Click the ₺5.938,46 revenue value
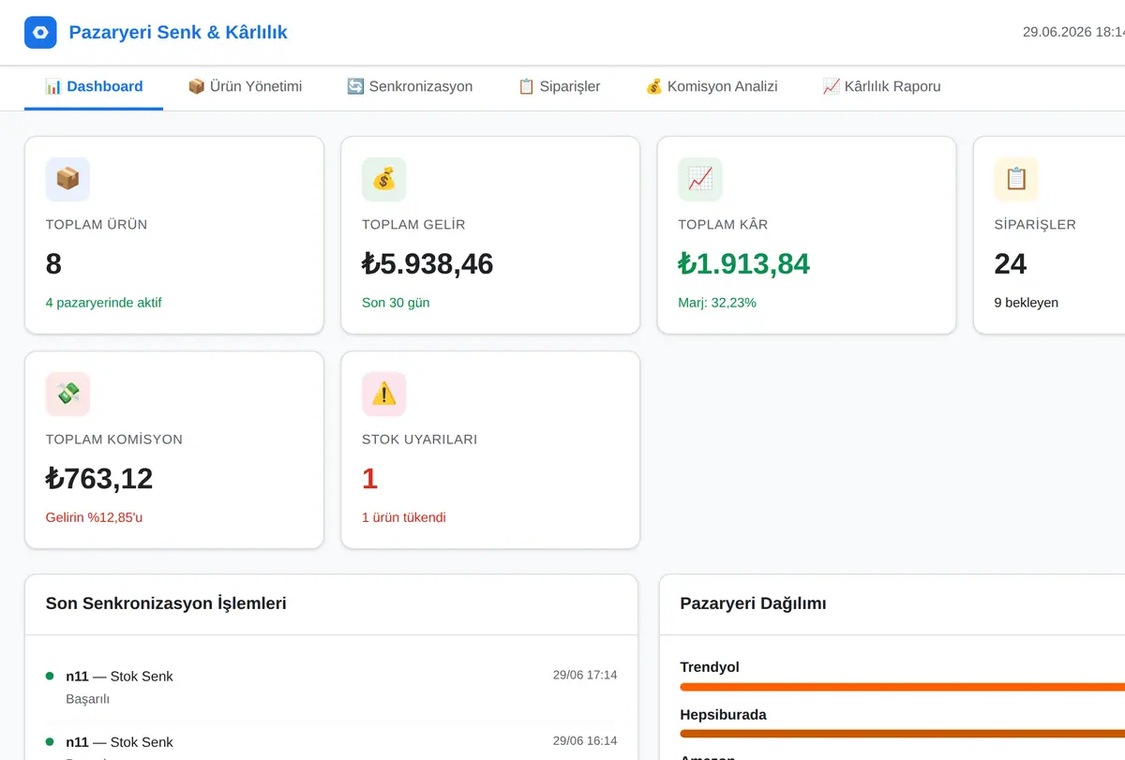This screenshot has height=760, width=1125. coord(427,264)
